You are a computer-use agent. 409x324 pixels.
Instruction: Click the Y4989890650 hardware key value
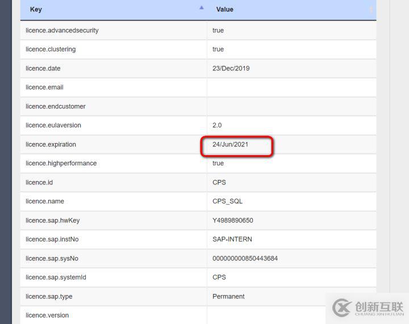click(233, 220)
